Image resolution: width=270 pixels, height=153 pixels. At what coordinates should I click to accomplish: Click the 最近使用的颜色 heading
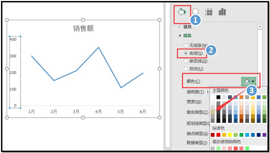tap(226, 142)
